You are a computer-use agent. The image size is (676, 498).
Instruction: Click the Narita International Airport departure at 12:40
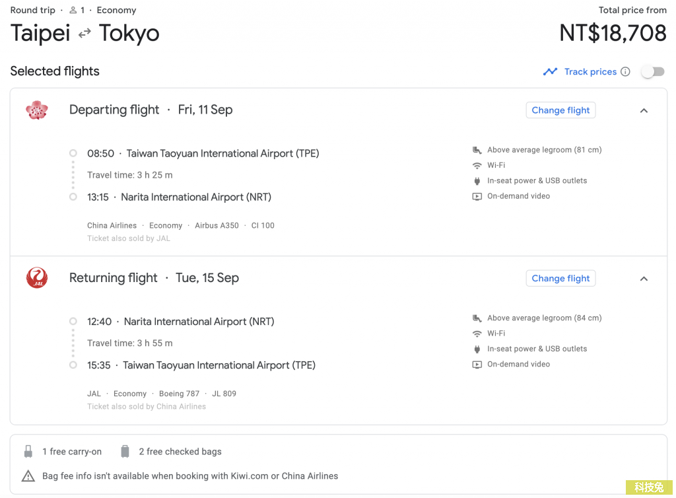pyautogui.click(x=199, y=322)
